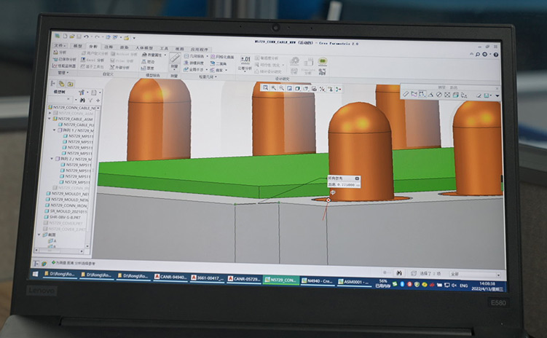Click the Measure (测量) ruler icon
Image resolution: width=547 pixels, height=338 pixels.
(175, 59)
